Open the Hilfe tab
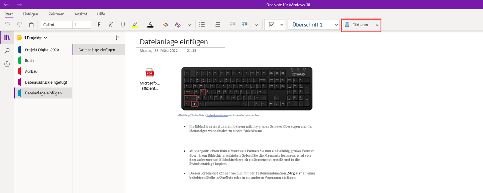 [101, 14]
